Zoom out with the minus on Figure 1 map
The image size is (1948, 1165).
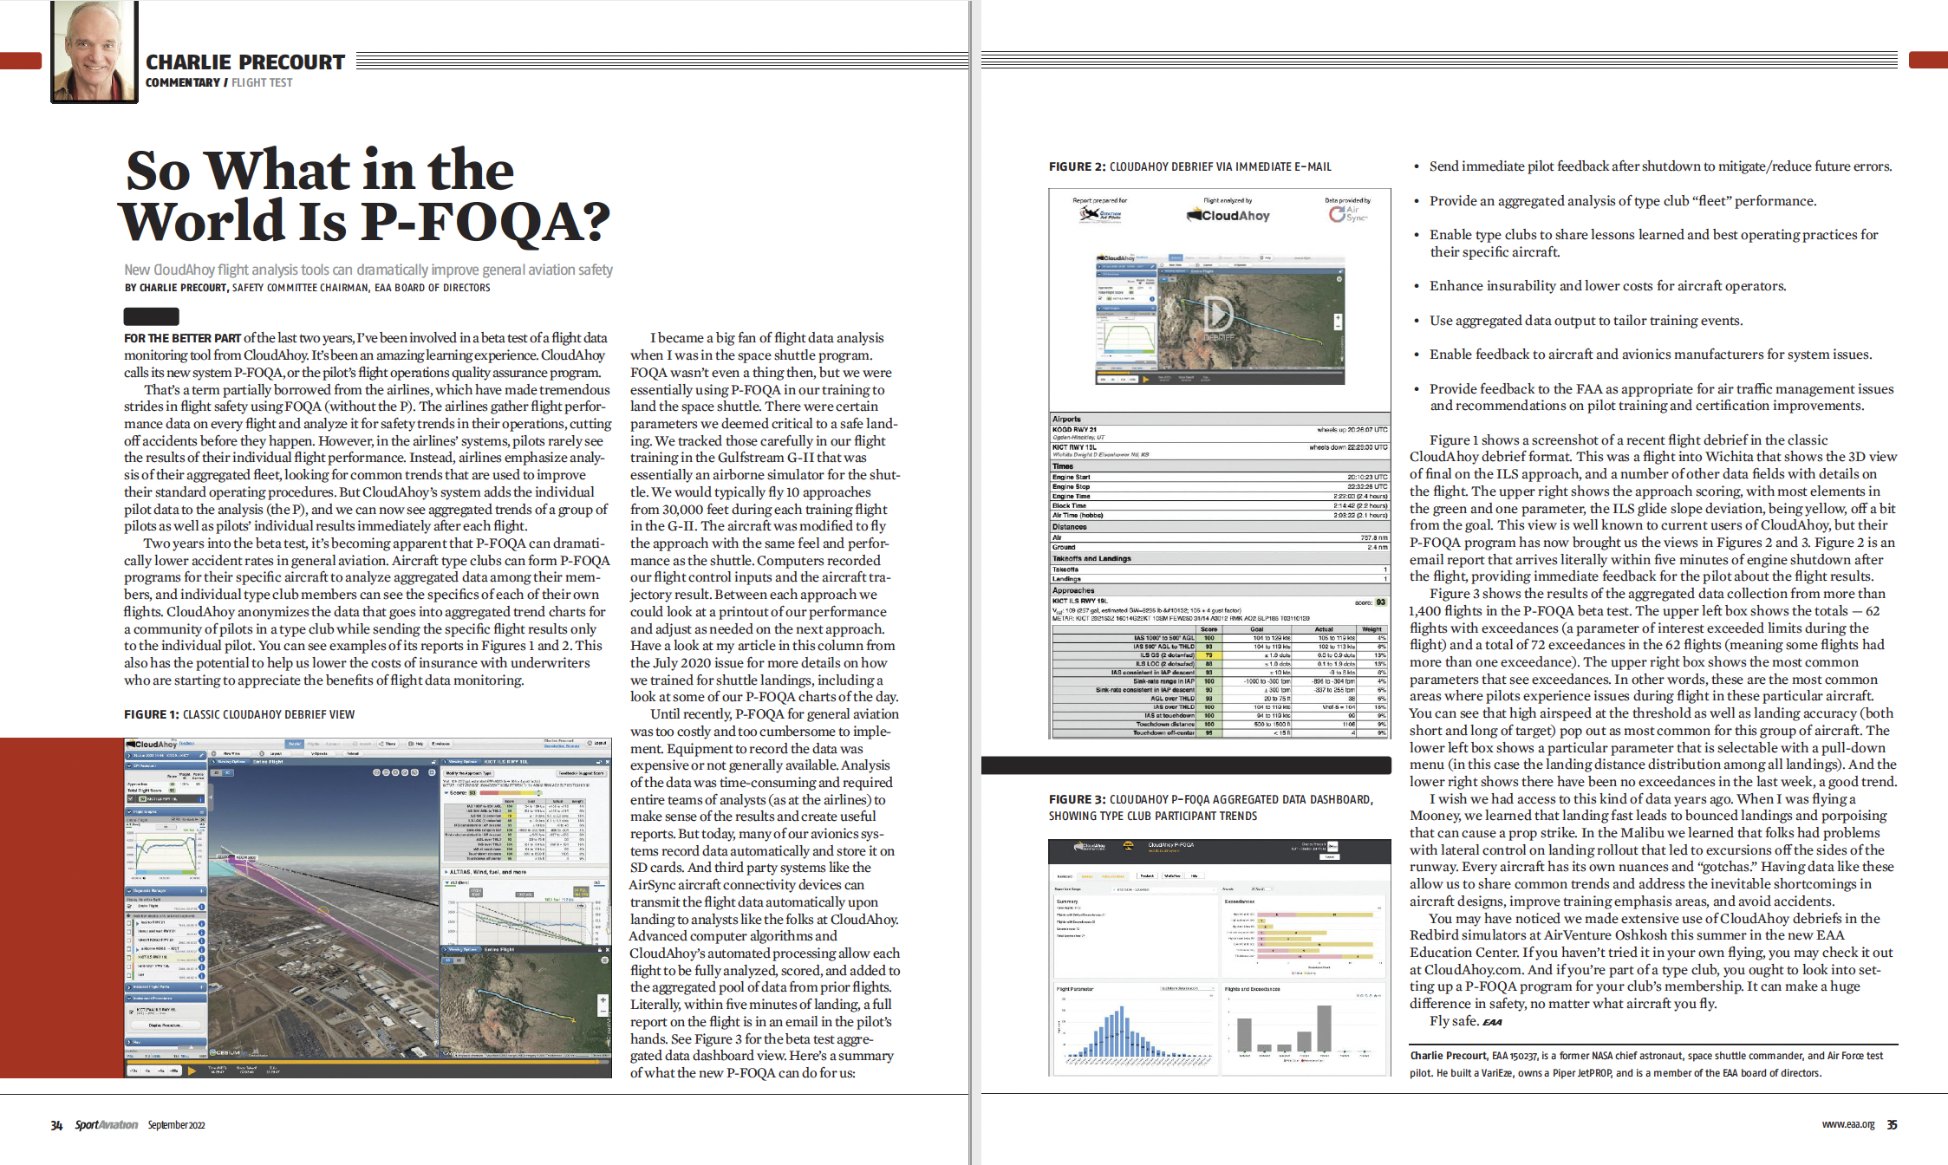[603, 1012]
